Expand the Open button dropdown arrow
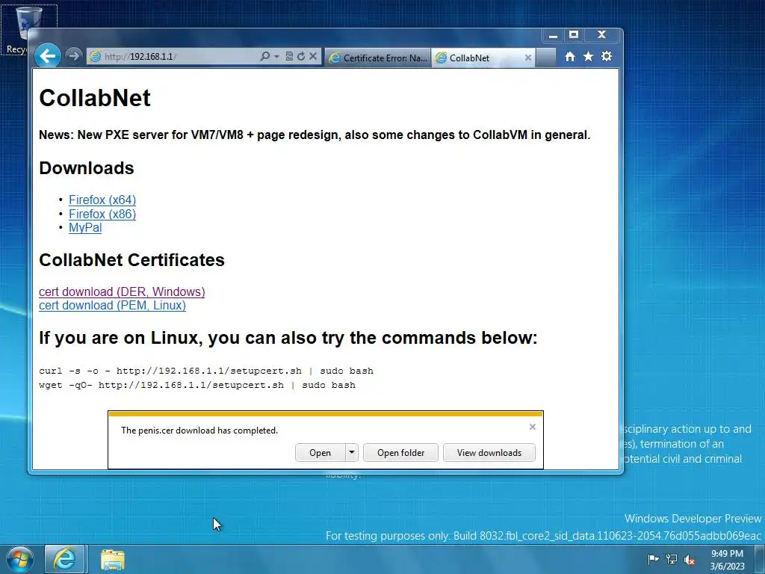 [x=352, y=452]
